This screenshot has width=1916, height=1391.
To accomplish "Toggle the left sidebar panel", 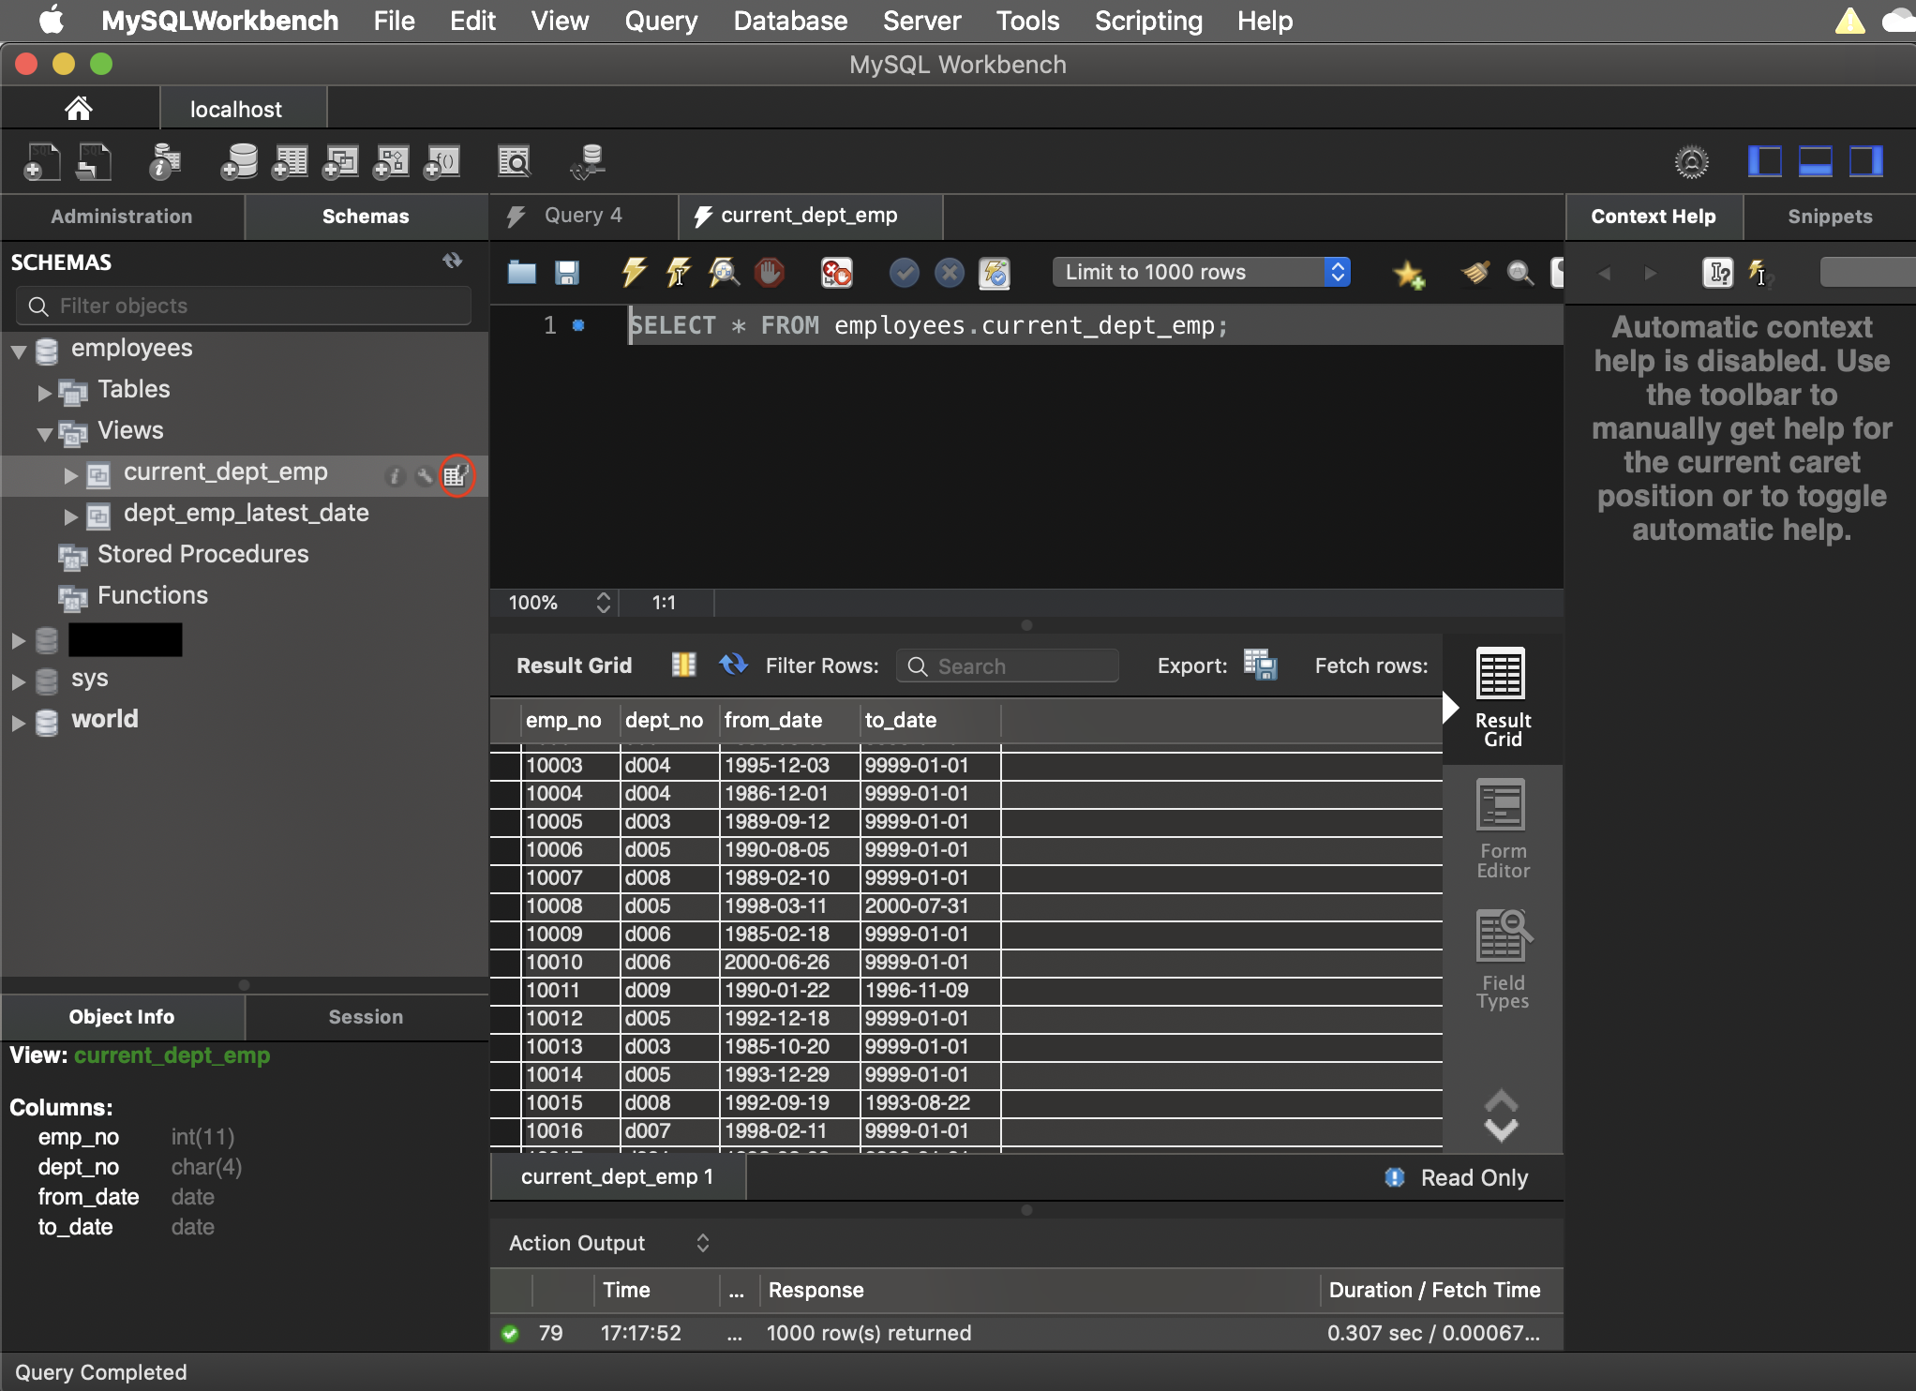I will click(1764, 161).
